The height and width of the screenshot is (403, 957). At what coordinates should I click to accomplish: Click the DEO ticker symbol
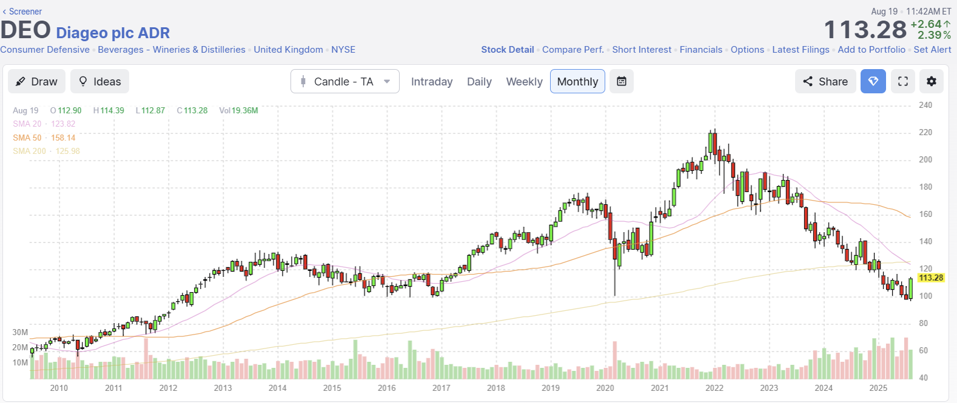(x=25, y=30)
